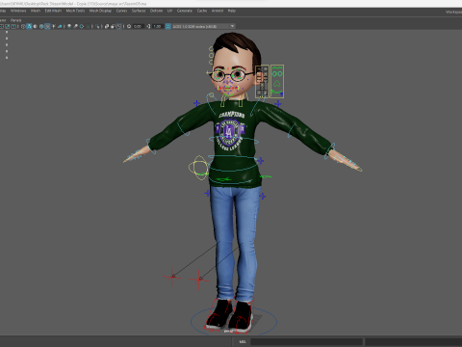The height and width of the screenshot is (347, 462).
Task: Enable wireframe shading in panel toolbar
Action: [23, 26]
